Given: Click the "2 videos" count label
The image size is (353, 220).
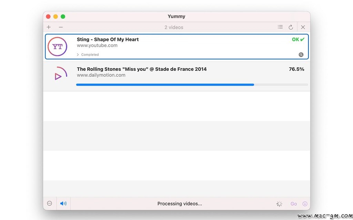Looking at the screenshot, I should (174, 27).
